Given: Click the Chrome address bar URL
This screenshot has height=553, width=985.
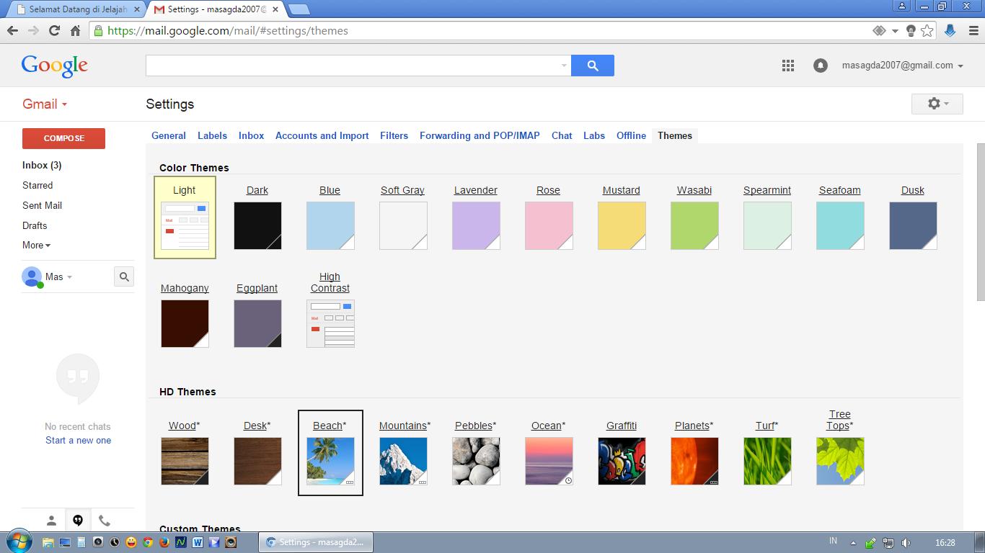Looking at the screenshot, I should 228,31.
